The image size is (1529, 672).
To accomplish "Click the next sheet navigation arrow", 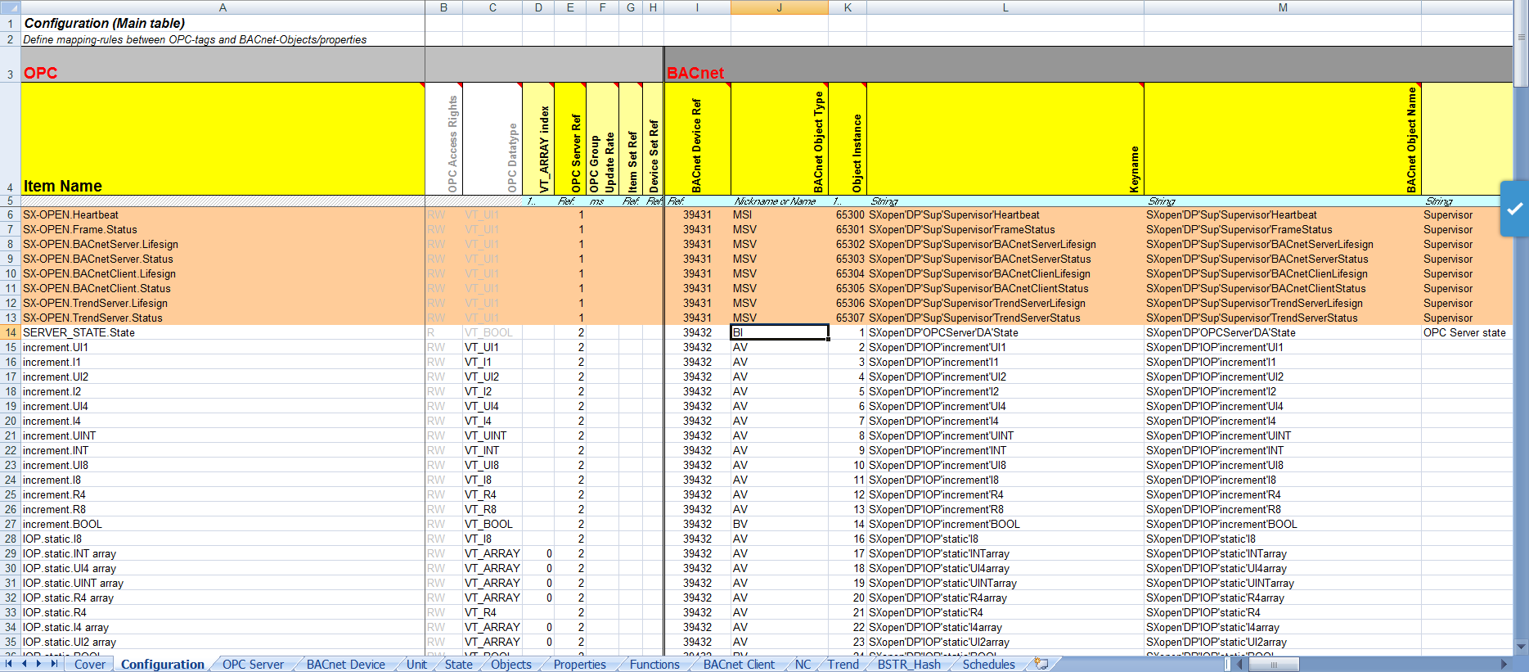I will pos(38,664).
